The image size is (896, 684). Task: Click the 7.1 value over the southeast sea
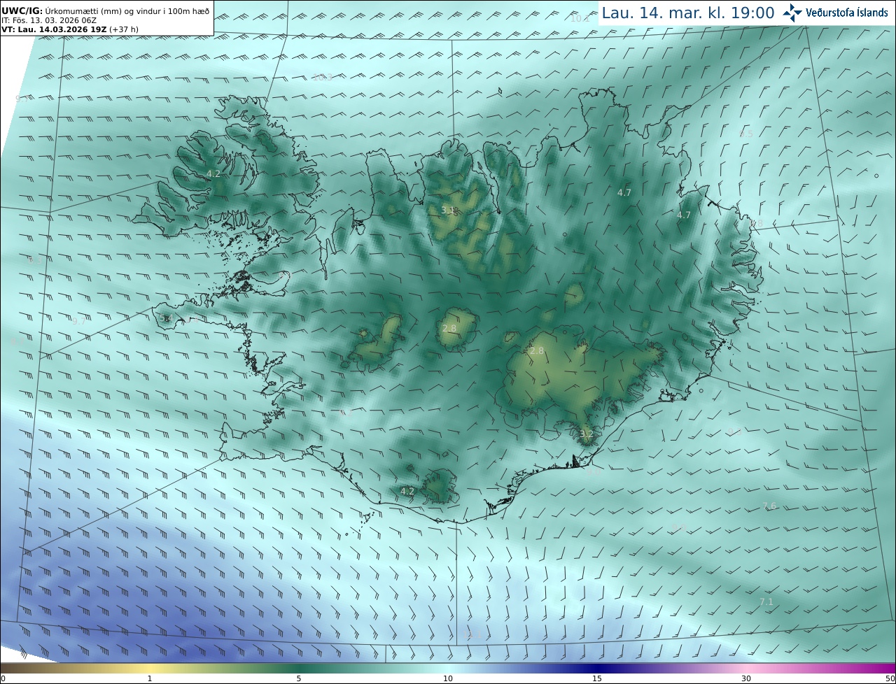pyautogui.click(x=766, y=601)
